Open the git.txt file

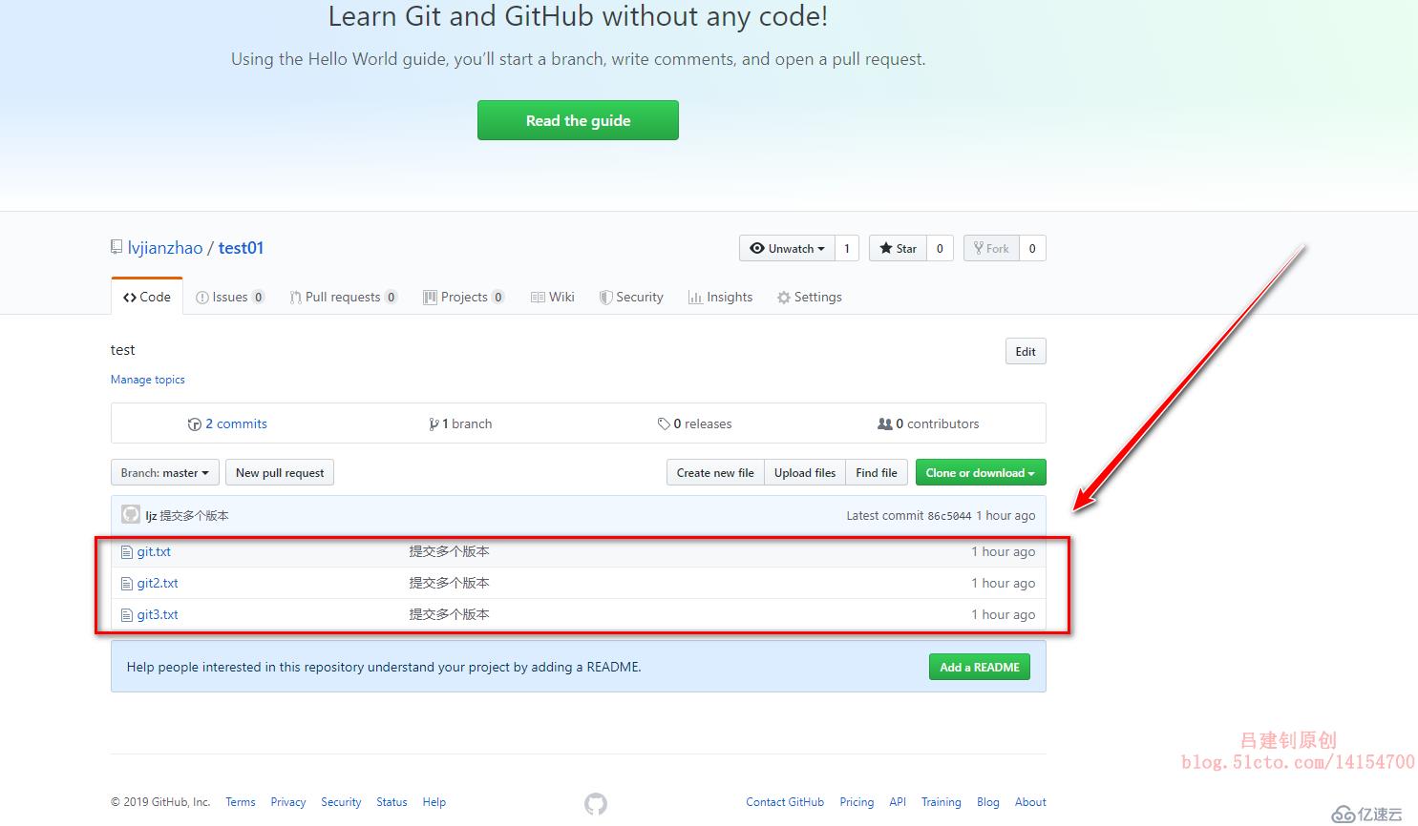coord(154,551)
